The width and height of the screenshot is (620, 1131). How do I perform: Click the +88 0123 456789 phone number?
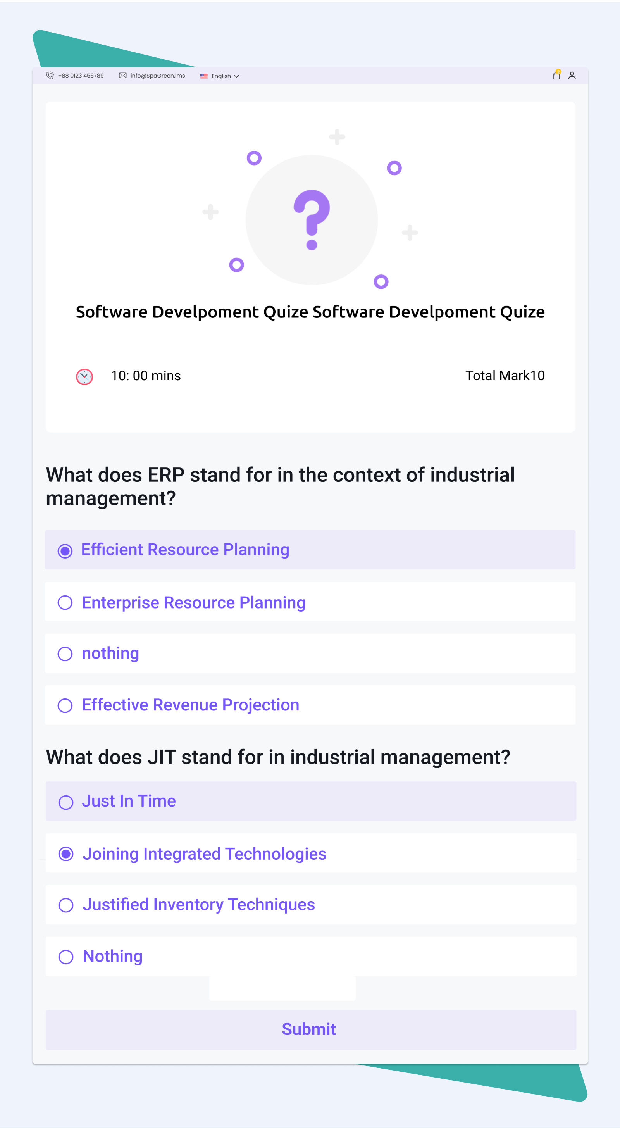coord(81,76)
